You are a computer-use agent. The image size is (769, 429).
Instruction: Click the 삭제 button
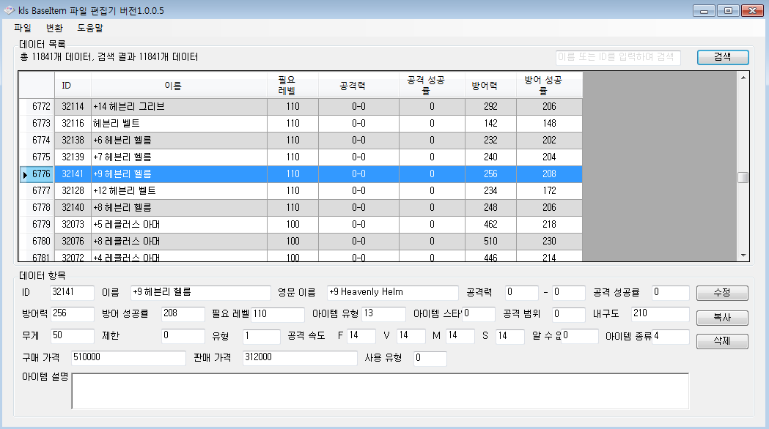(x=722, y=341)
